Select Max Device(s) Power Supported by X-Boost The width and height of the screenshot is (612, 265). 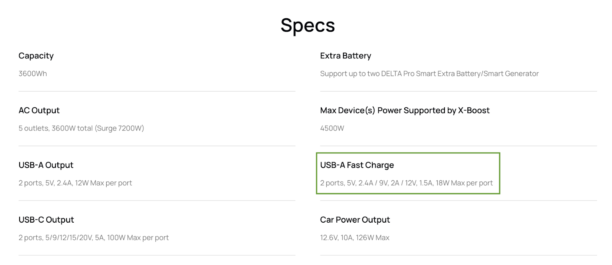coord(405,110)
